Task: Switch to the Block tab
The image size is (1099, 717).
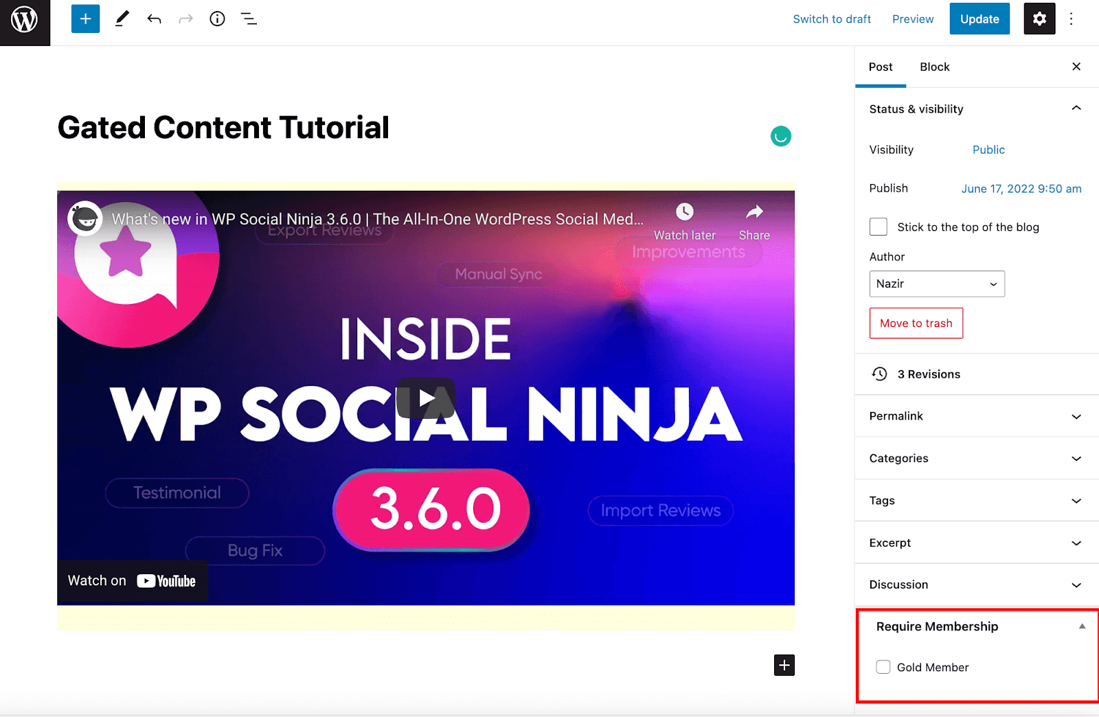Action: [935, 67]
